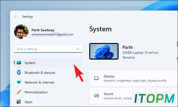Click the OMEN Laptop 15-en1xxx model text
178x107 pixels.
click(140, 53)
